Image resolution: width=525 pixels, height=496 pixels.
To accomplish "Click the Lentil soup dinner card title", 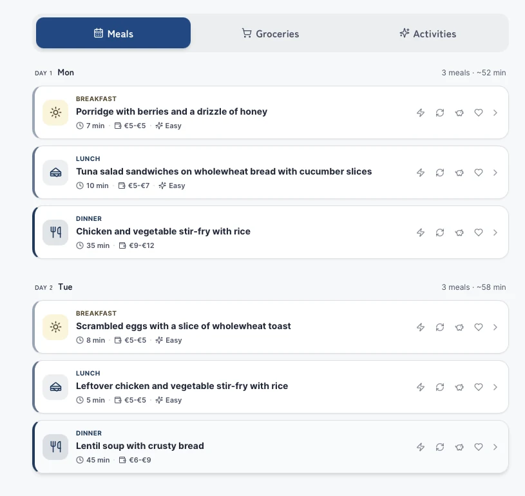I will (x=140, y=446).
